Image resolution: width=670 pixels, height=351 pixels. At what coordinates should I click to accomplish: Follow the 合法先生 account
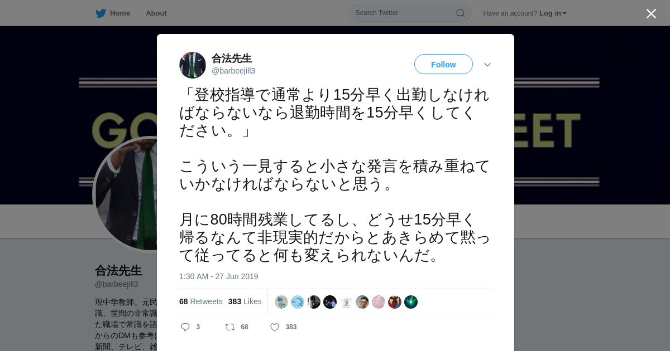(443, 64)
